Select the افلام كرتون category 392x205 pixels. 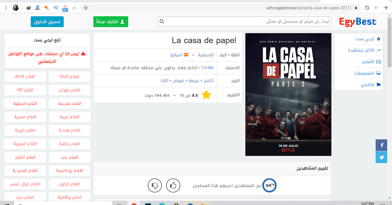point(70,184)
